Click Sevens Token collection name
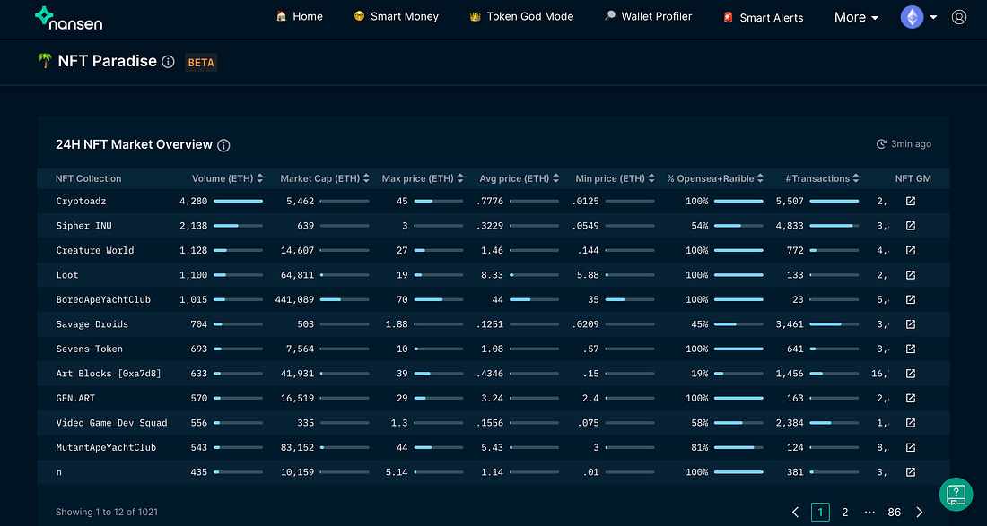The width and height of the screenshot is (987, 526). (90, 349)
